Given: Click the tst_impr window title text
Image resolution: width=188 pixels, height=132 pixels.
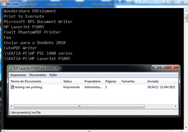Looking at the screenshot, I should (13, 4).
